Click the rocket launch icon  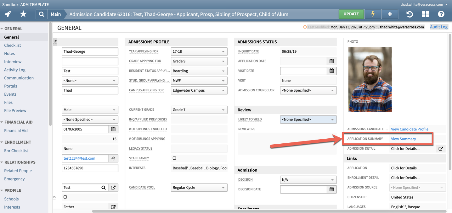click(7, 14)
